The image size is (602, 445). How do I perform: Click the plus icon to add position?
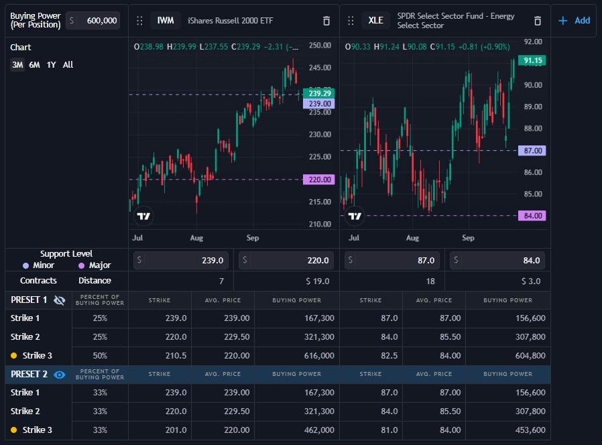[563, 21]
